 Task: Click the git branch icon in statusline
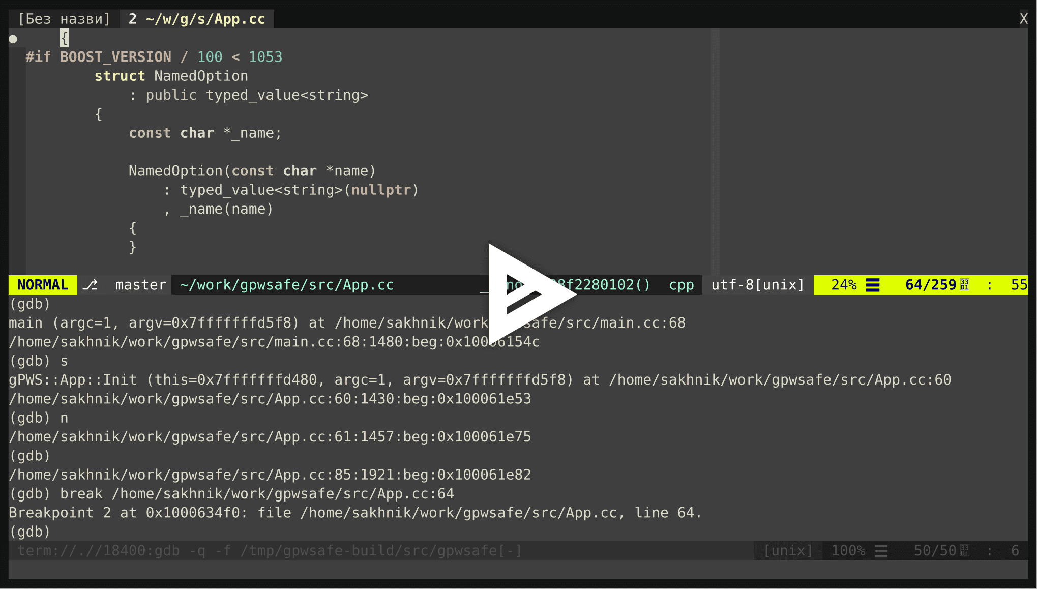coord(91,285)
